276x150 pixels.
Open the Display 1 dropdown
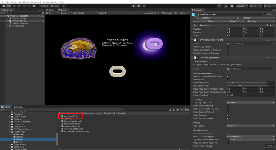click(66, 13)
